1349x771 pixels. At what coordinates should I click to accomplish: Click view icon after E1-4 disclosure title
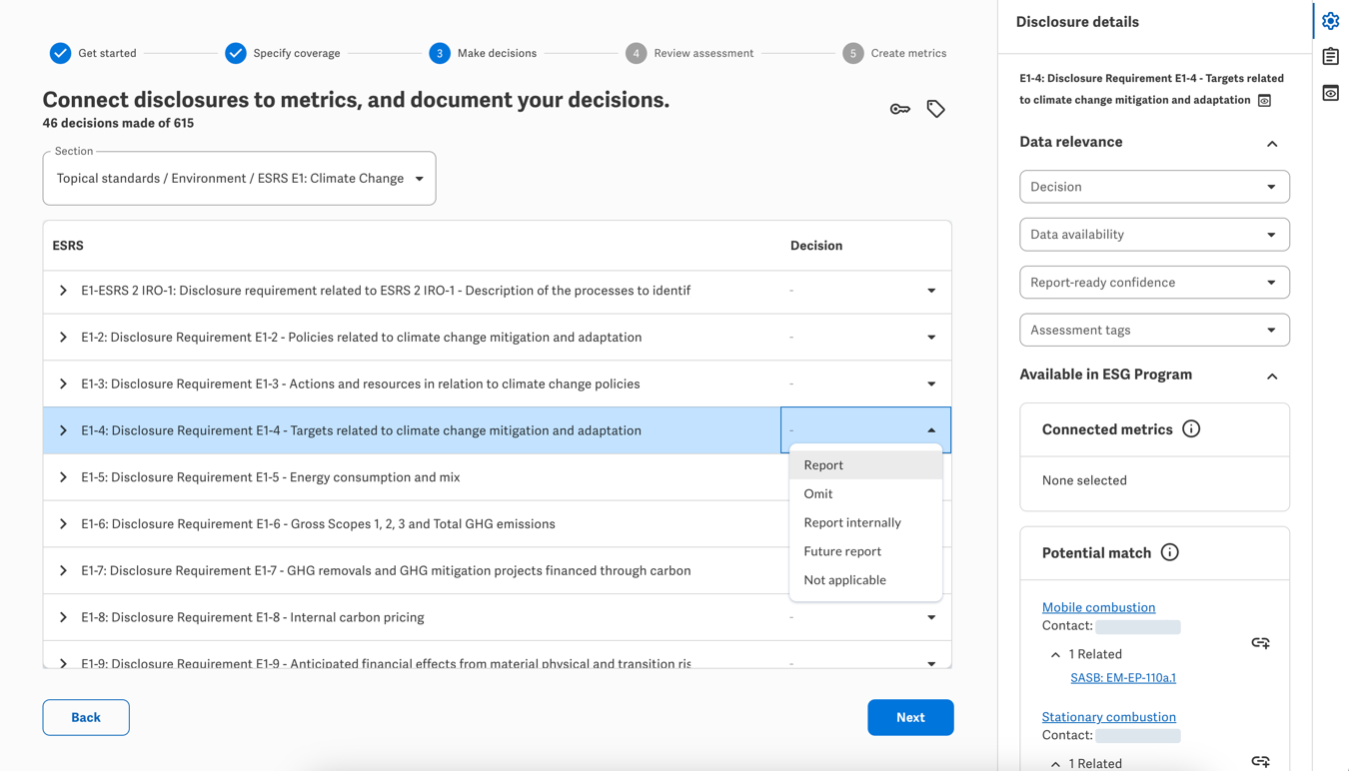1264,101
